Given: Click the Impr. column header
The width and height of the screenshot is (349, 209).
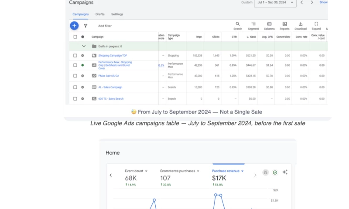Looking at the screenshot, I should pyautogui.click(x=199, y=37).
